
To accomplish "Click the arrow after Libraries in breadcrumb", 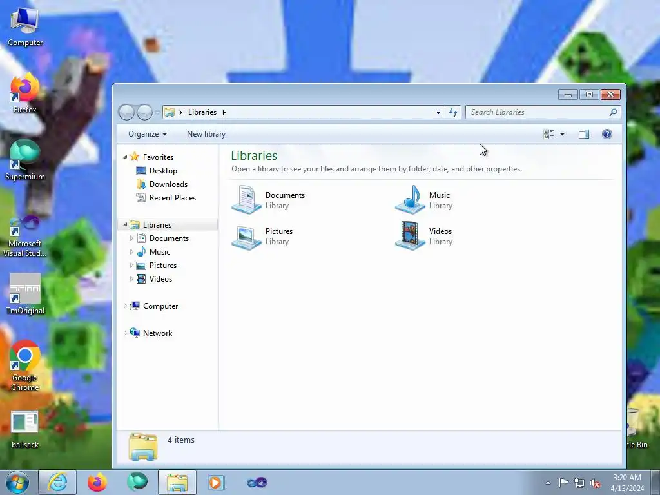I will point(224,112).
